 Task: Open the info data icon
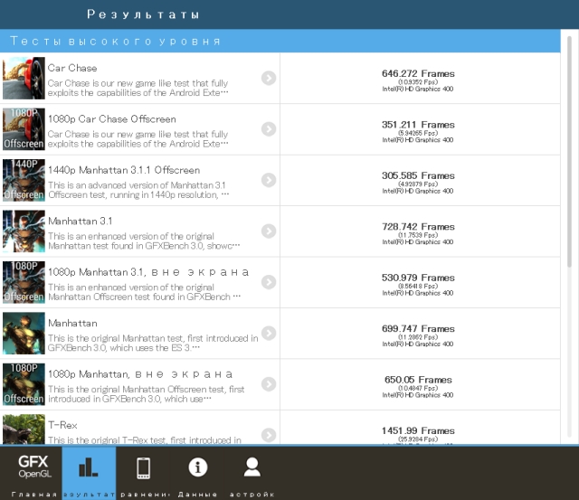[x=198, y=467]
